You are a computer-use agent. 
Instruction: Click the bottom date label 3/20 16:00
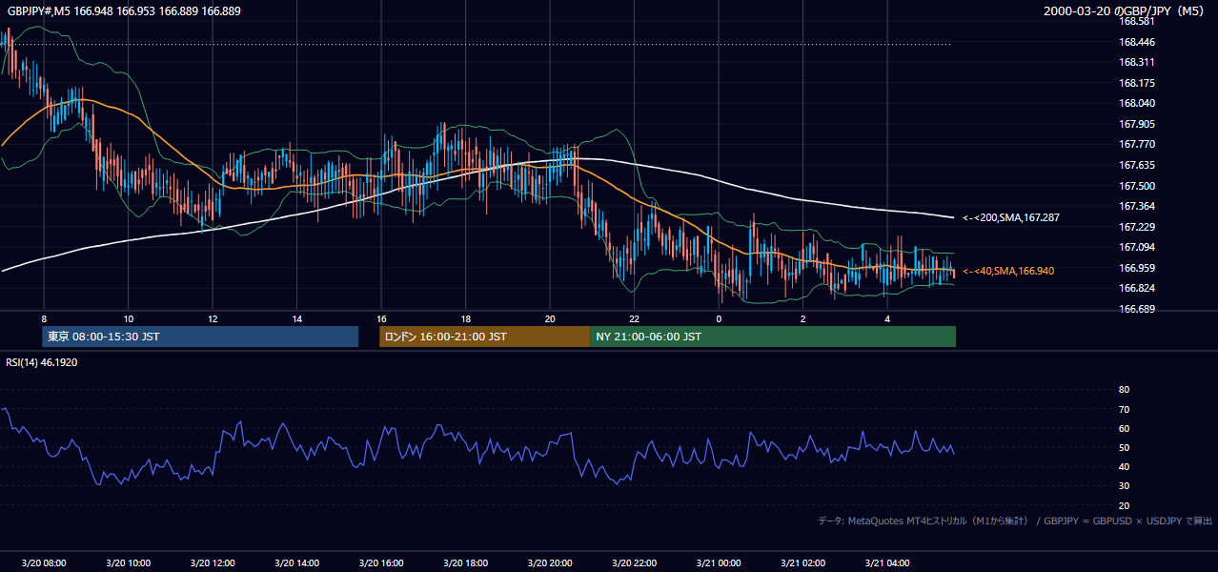coord(381,563)
